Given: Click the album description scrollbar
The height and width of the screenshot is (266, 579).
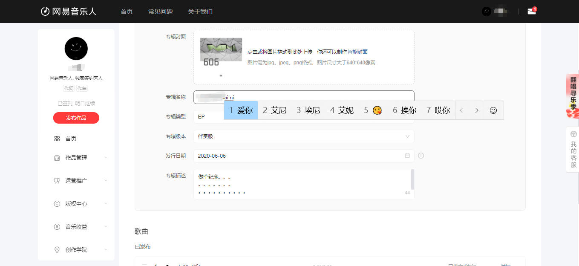Looking at the screenshot, I should click(412, 179).
